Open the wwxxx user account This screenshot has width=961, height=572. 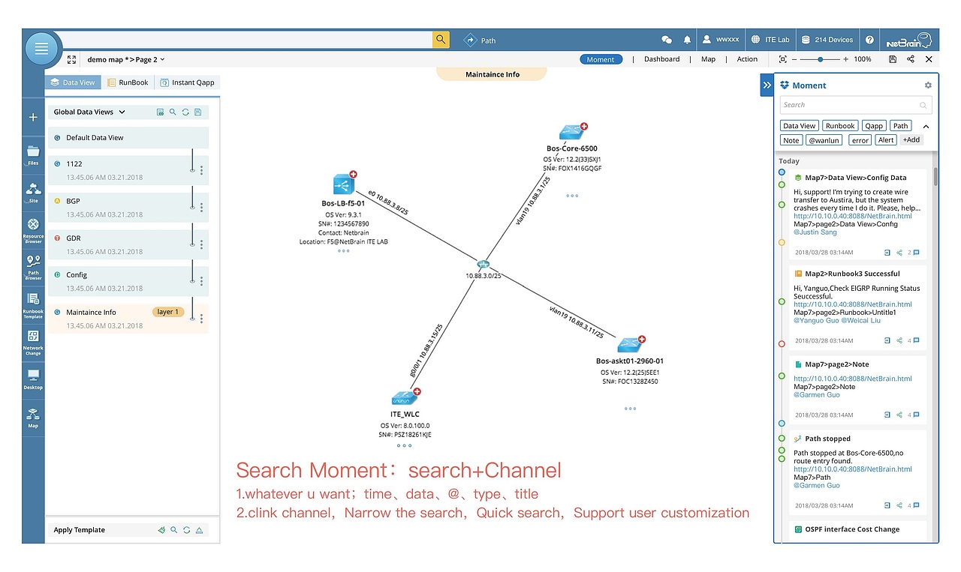click(x=721, y=40)
